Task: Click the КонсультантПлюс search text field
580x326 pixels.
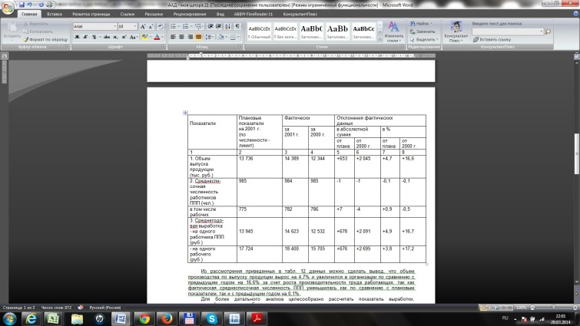Action: (508, 31)
